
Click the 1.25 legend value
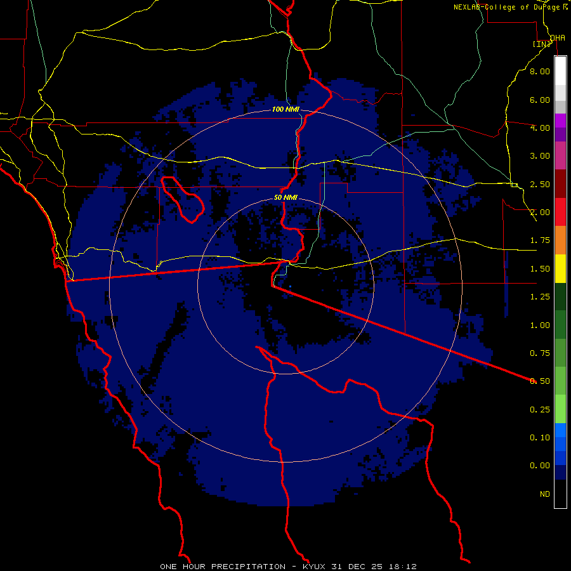[x=540, y=297]
